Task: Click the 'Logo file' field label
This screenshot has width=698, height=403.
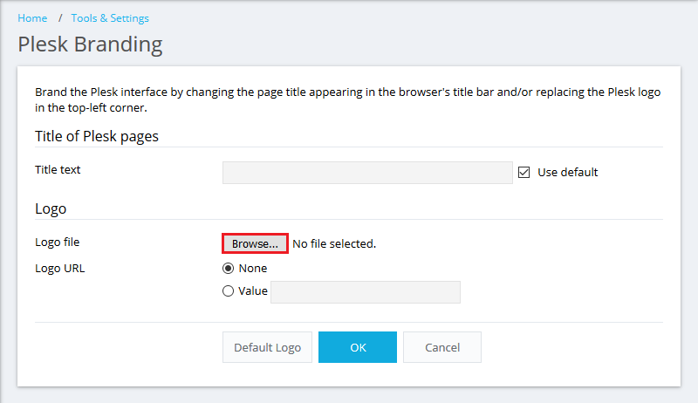Action: [x=57, y=242]
